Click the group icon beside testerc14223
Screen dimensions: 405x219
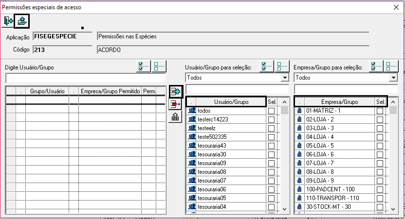coord(192,119)
